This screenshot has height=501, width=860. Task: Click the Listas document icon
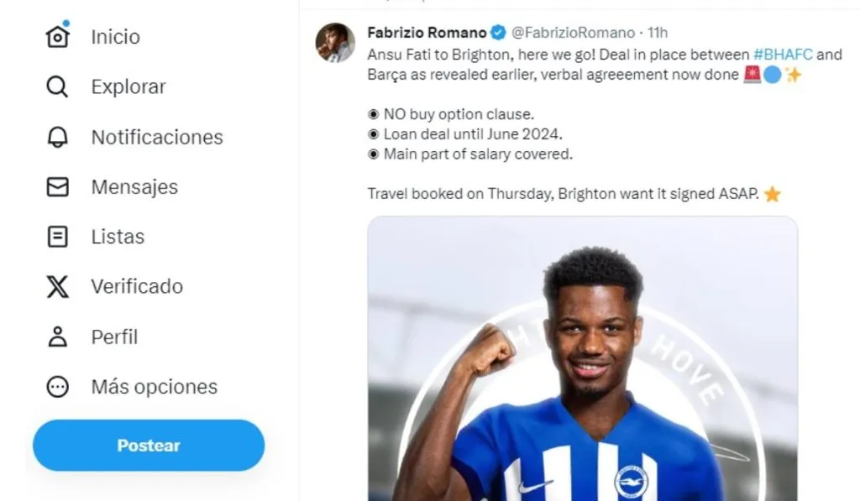point(57,237)
